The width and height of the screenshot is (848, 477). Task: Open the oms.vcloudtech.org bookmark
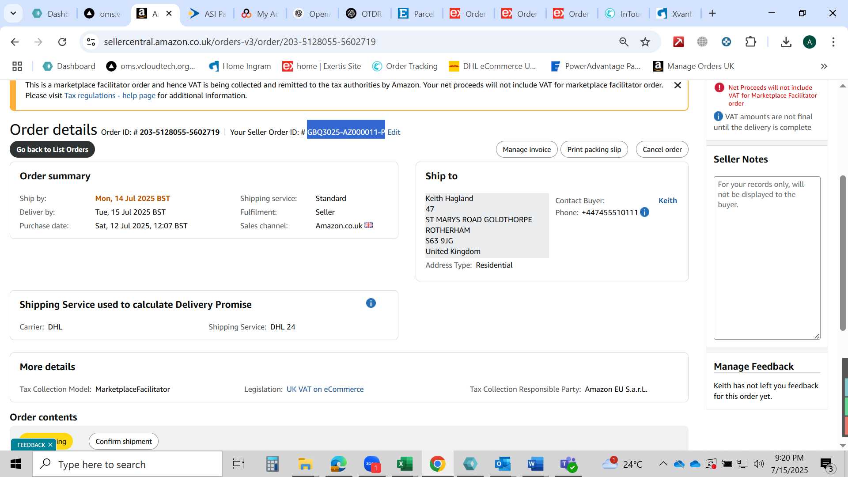(151, 66)
